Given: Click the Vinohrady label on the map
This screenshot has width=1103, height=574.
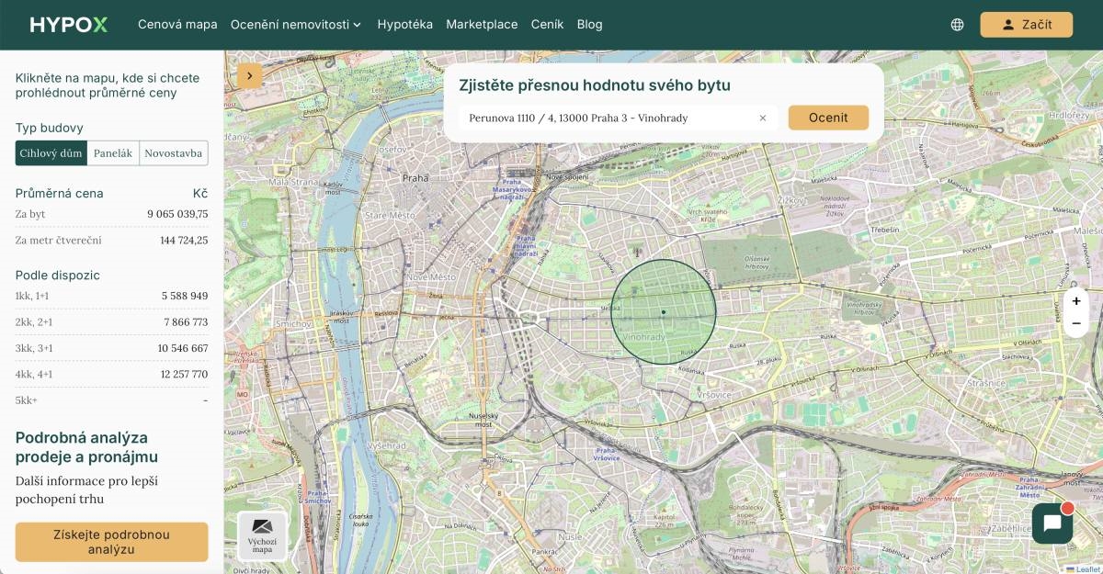Looking at the screenshot, I should (x=643, y=337).
